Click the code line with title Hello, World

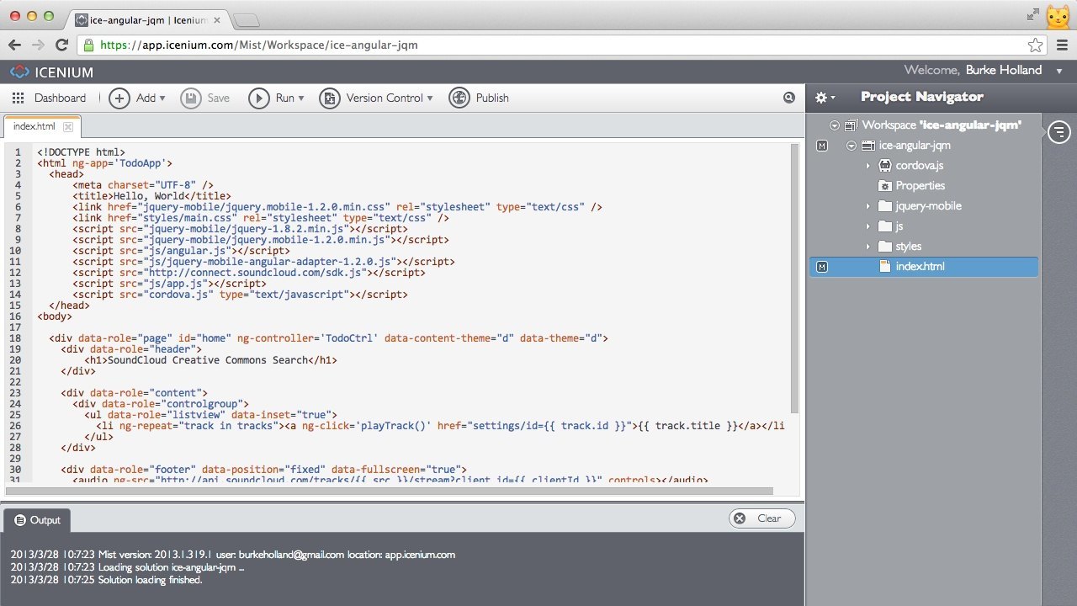[151, 196]
